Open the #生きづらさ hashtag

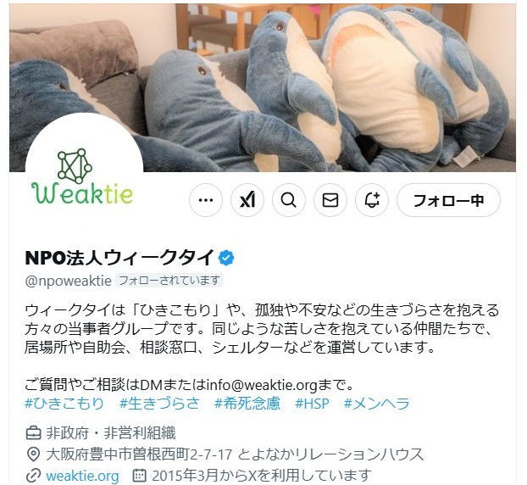point(159,404)
